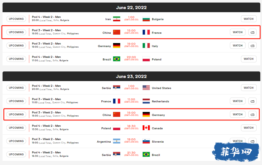Click UPCOMING badge for Germany vs Italy
Screen dimensions: 262x165
(x=16, y=45)
